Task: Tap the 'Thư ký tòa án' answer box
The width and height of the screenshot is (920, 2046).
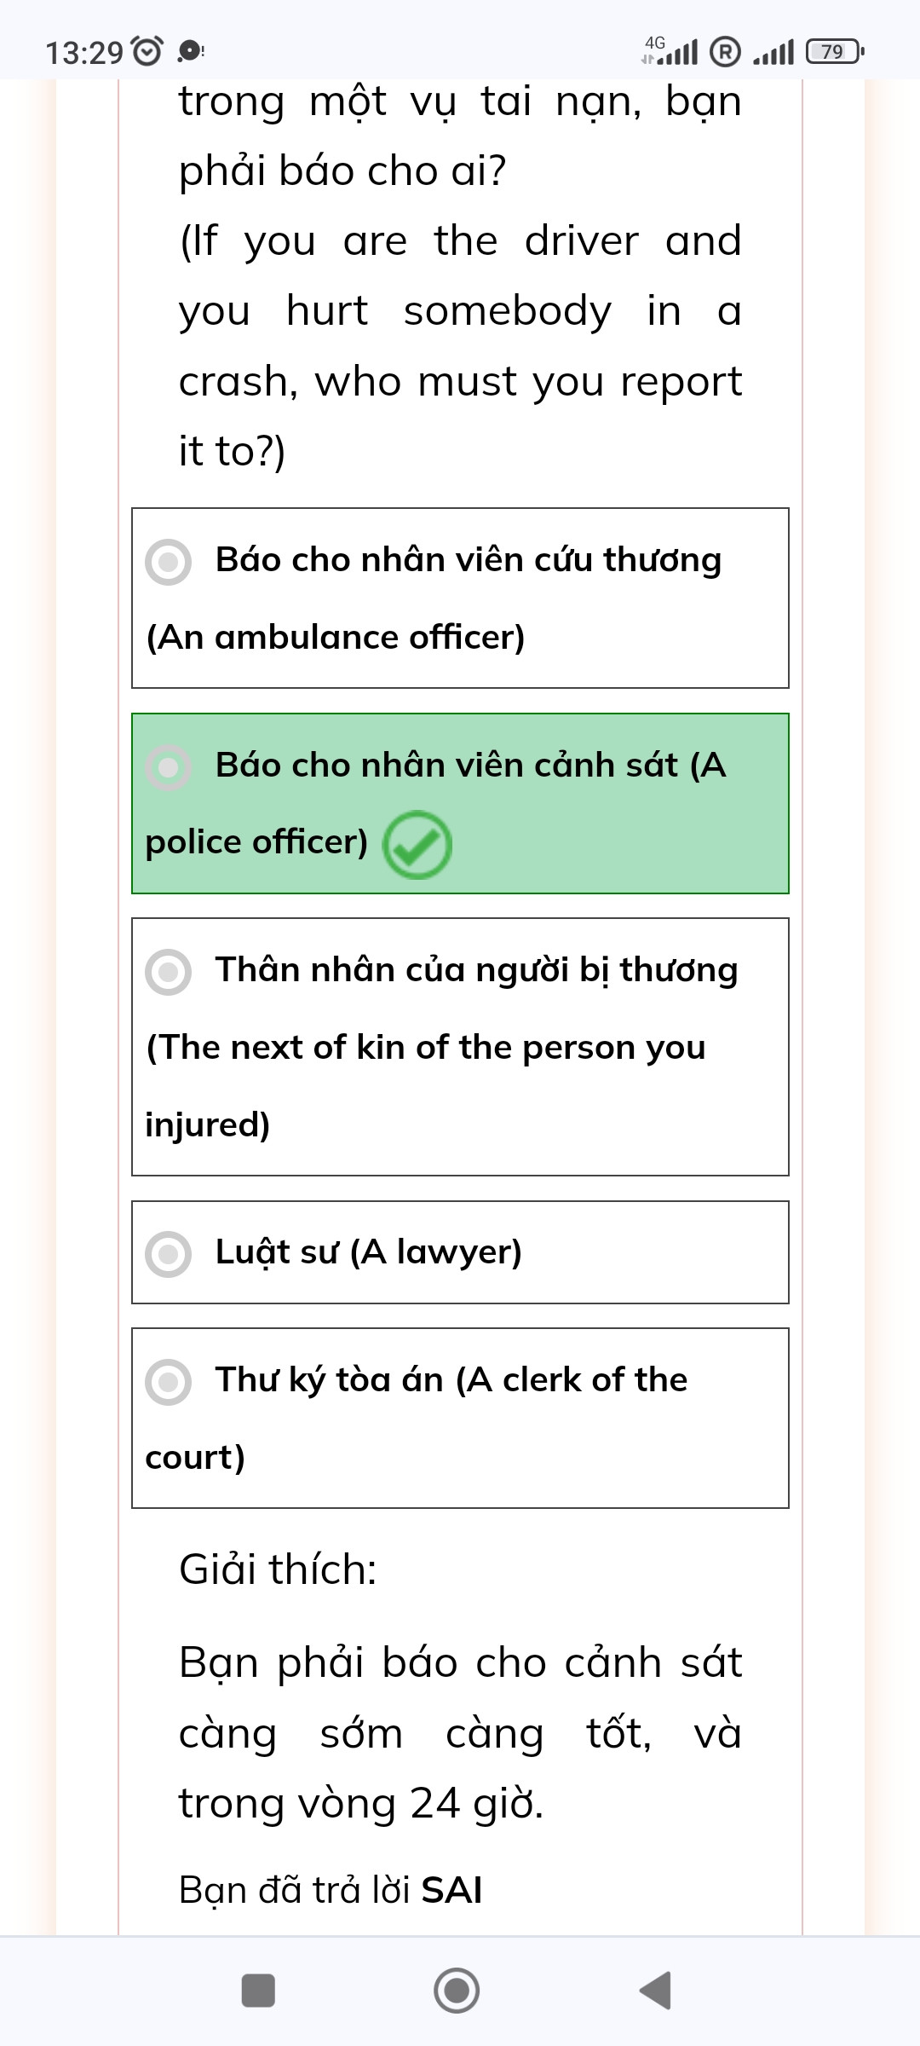Action: [460, 1418]
